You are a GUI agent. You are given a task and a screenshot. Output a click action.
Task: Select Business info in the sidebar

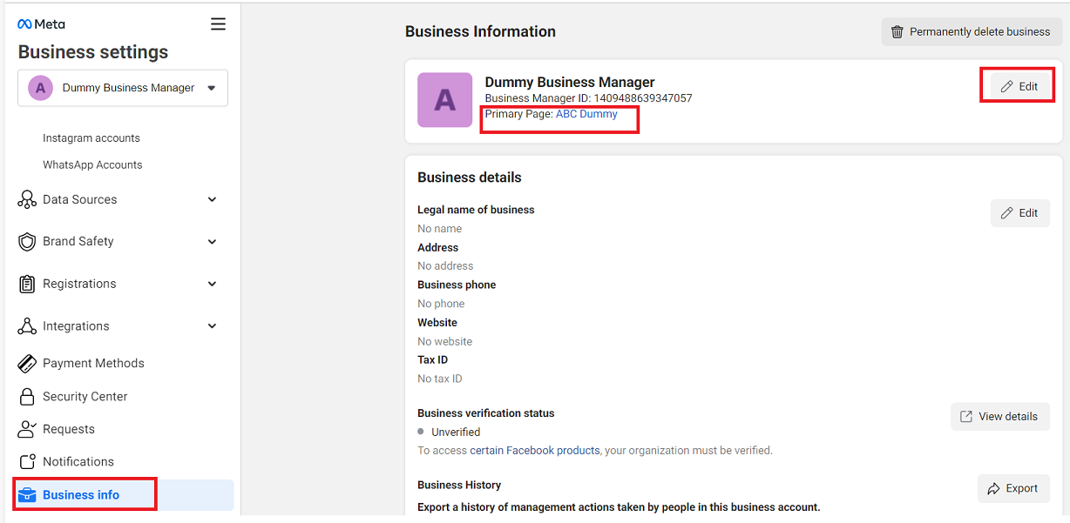124,495
